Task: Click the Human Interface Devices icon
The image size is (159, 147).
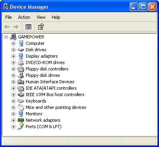Action: [x=21, y=82]
